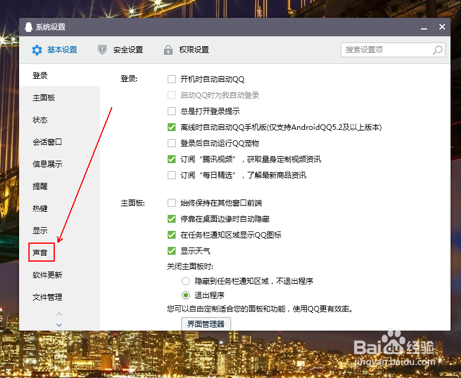The image size is (461, 378).
Task: Click the gear icon for 基本设置
Action: coord(37,50)
